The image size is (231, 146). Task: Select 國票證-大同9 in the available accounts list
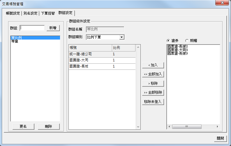(177, 50)
